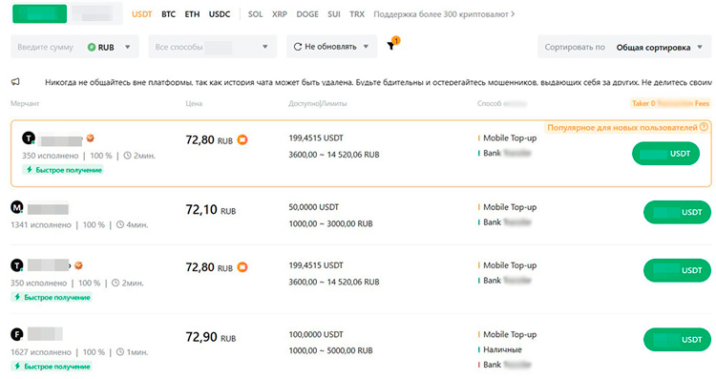Click the clock icon next to 1мин.
Image resolution: width=716 pixels, height=379 pixels.
pos(120,352)
